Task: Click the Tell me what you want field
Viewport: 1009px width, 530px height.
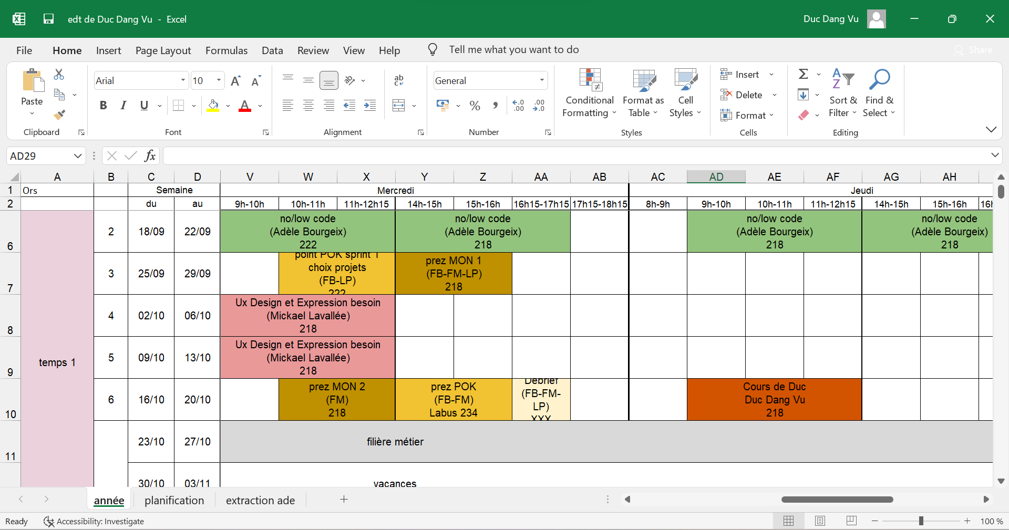Action: pyautogui.click(x=514, y=50)
